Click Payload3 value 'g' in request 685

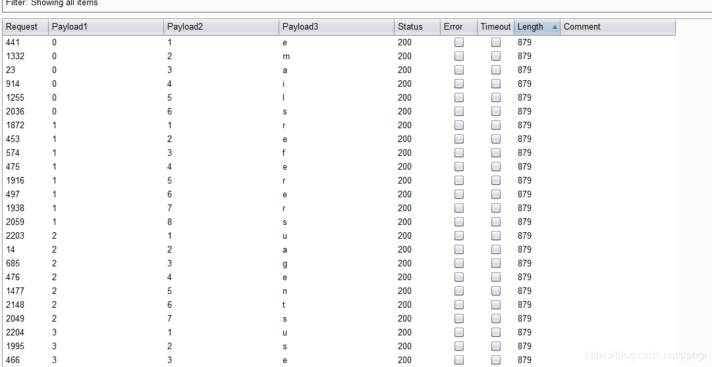285,264
